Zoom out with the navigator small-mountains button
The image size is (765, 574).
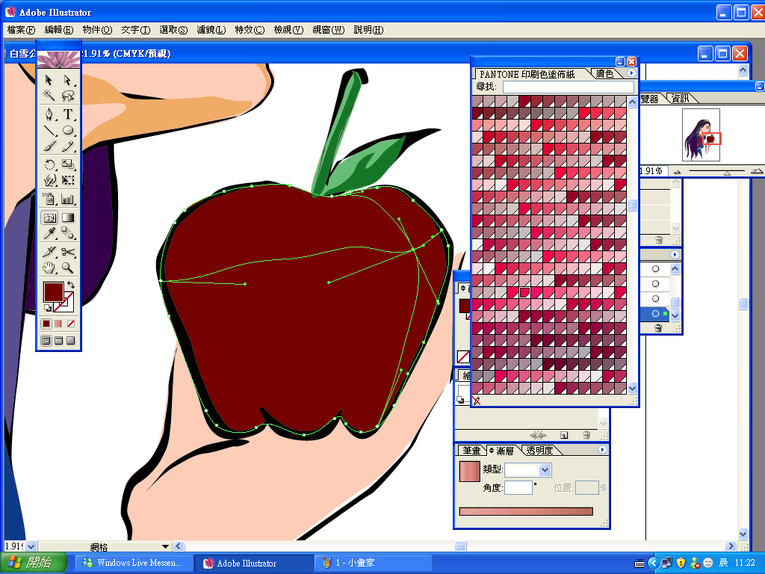click(677, 171)
